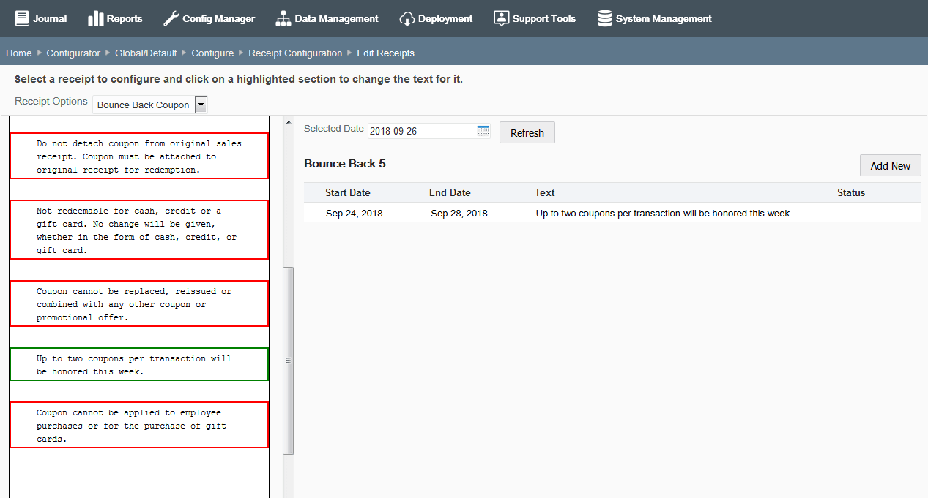Open the Receipt Options dropdown
This screenshot has height=498, width=928.
point(143,104)
